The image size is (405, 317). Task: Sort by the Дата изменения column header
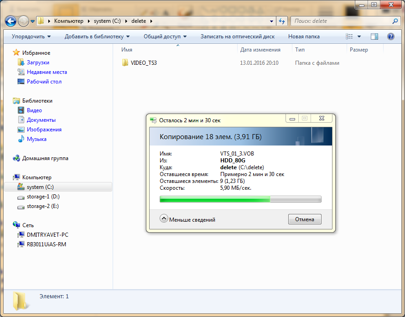pyautogui.click(x=260, y=50)
